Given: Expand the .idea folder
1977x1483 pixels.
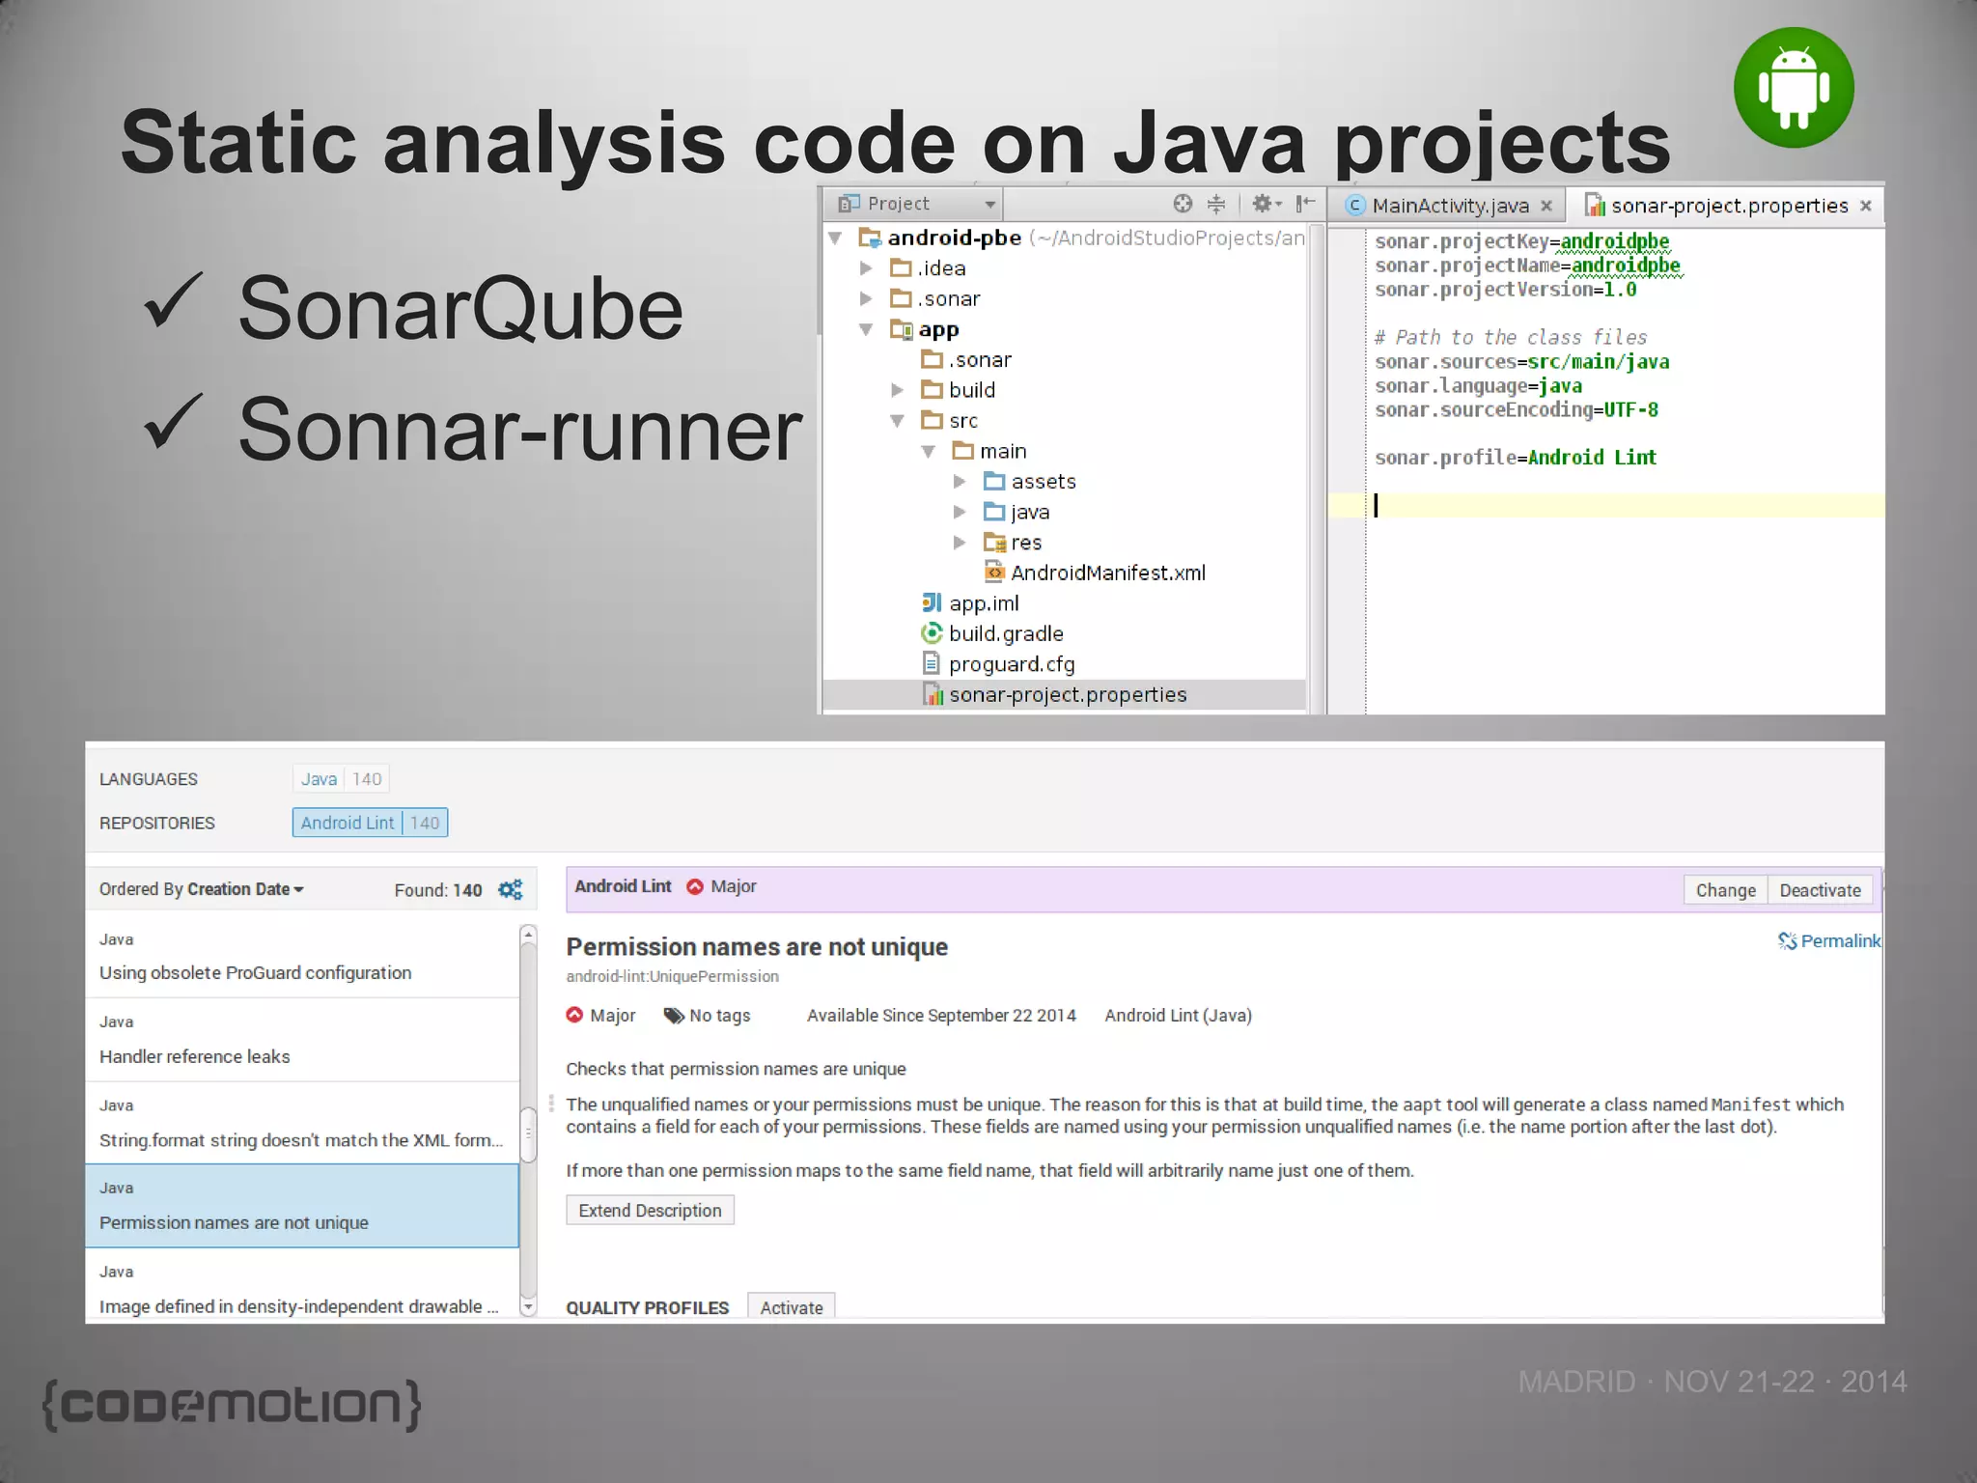Looking at the screenshot, I should click(866, 268).
